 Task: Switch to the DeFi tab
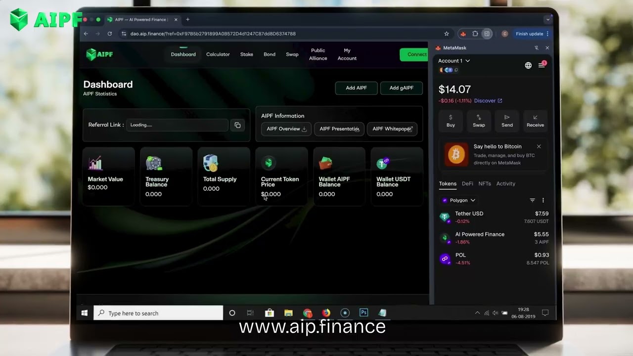pyautogui.click(x=467, y=183)
